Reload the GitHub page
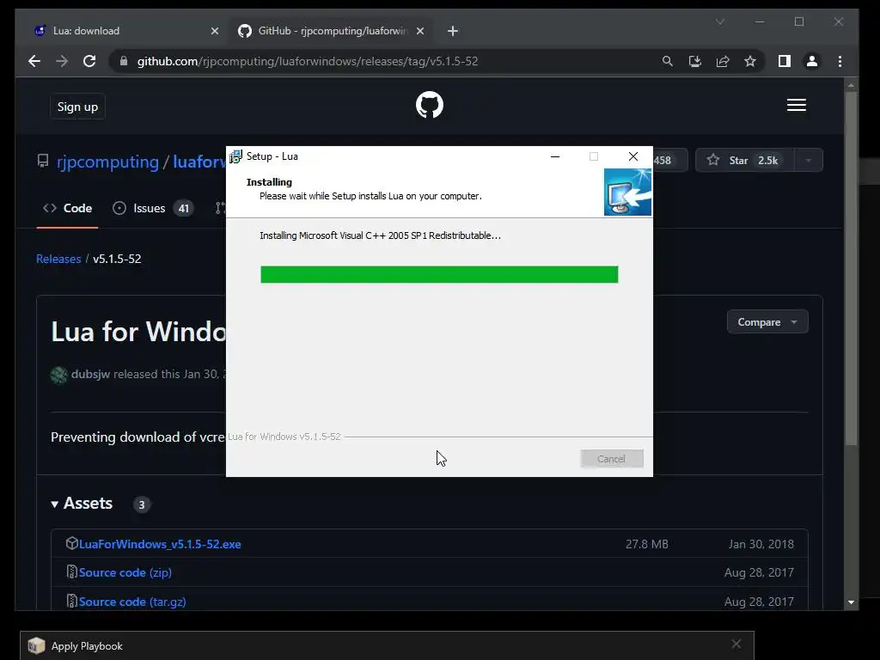The image size is (880, 660). (89, 61)
